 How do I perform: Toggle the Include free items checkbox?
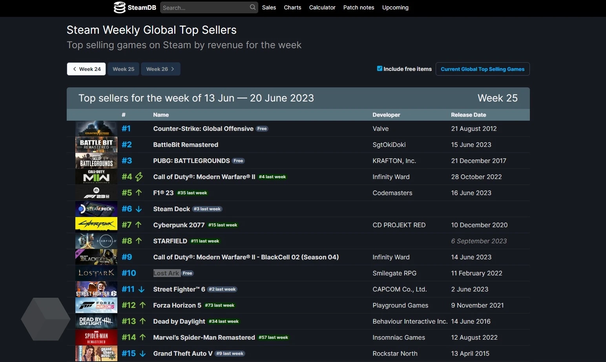coord(380,69)
